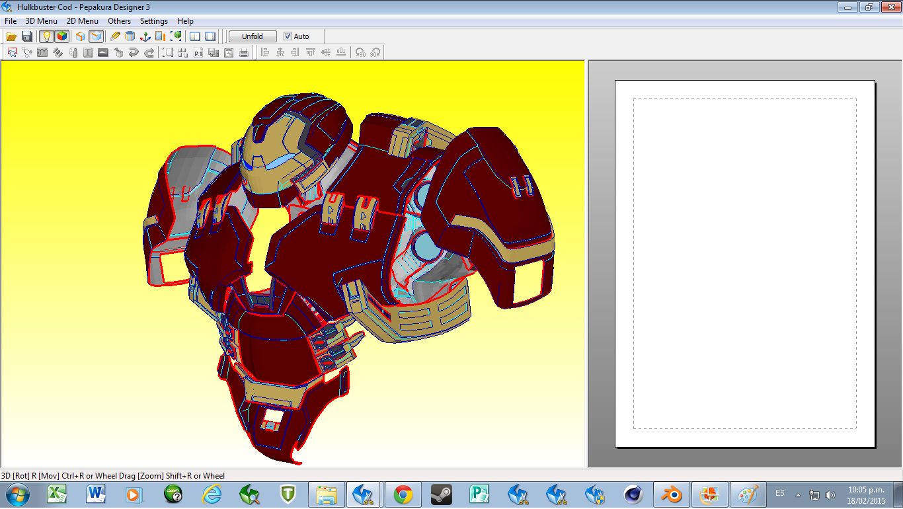Open Google Chrome from the taskbar
The width and height of the screenshot is (903, 509).
[403, 494]
